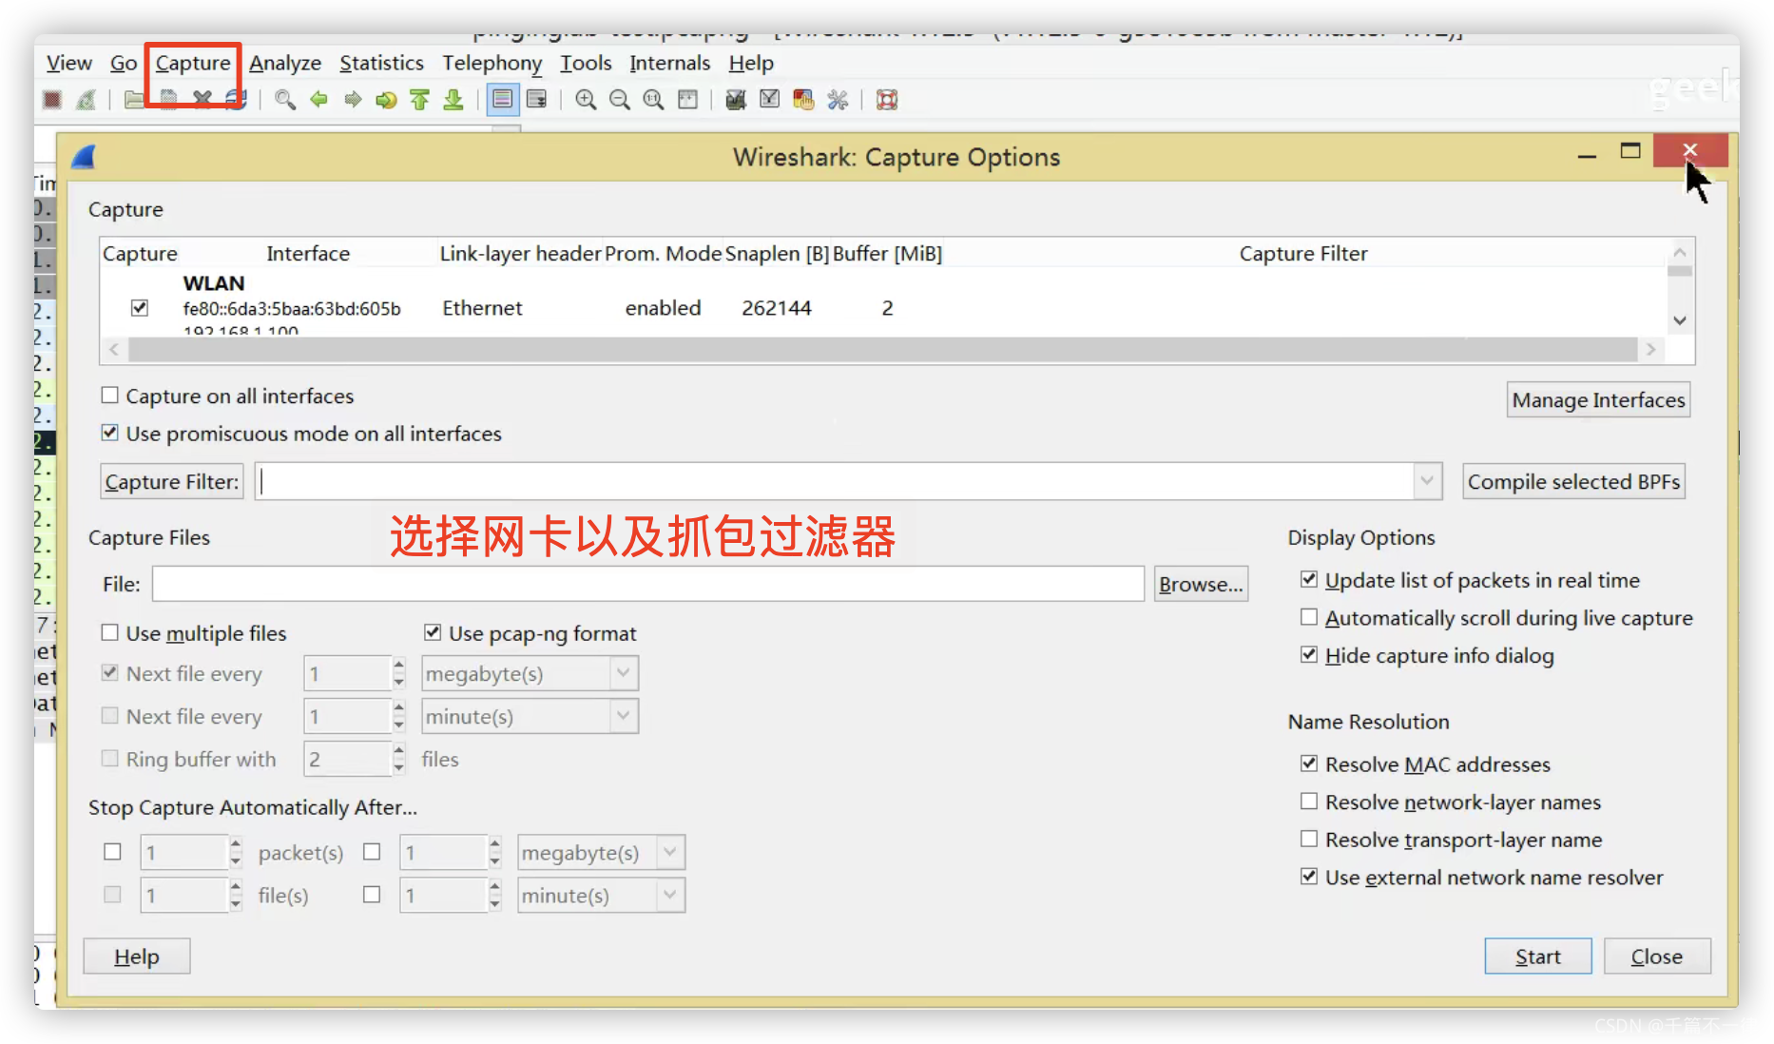Click the reload capture file icon
Image resolution: width=1774 pixels, height=1044 pixels.
tap(236, 100)
